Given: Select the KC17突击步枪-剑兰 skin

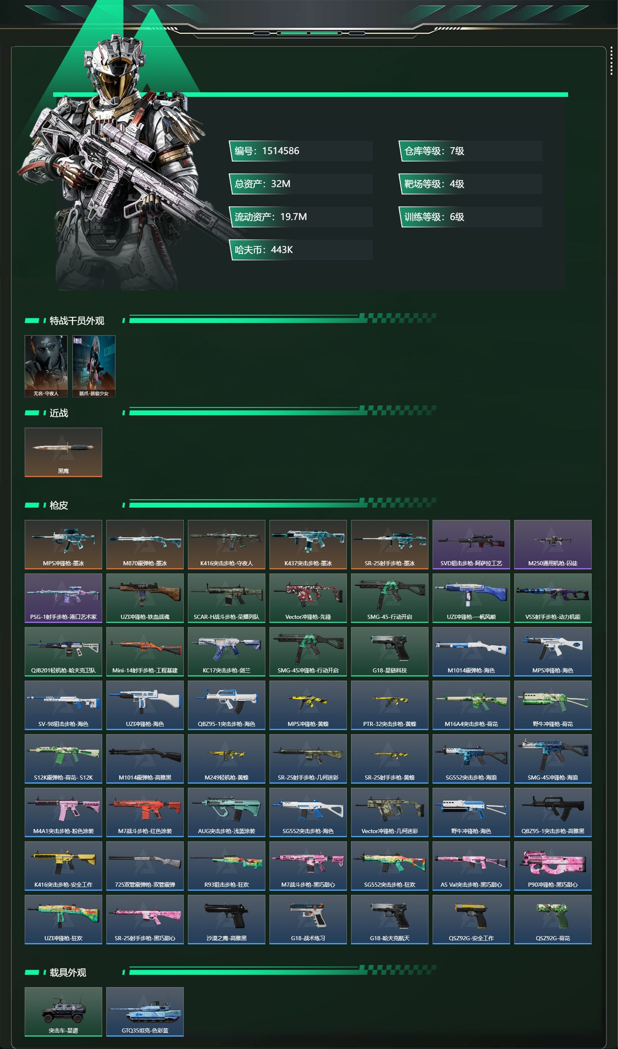Looking at the screenshot, I should (227, 651).
